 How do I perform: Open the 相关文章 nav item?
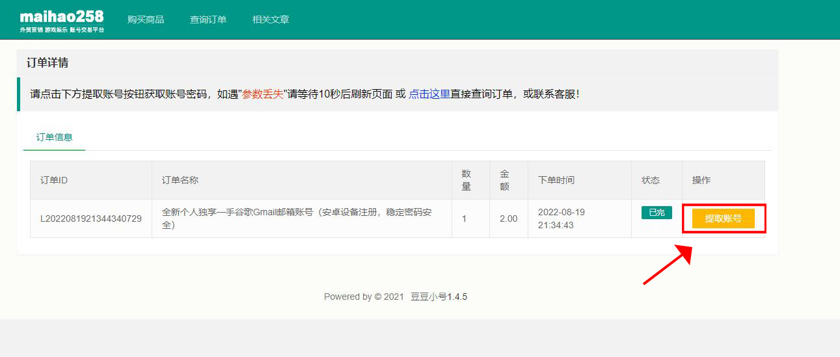click(x=271, y=20)
